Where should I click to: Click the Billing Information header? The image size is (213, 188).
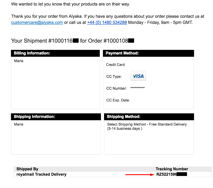pos(55,53)
